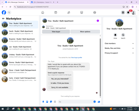Viewport: 139px width, 111px height.
Task: Open the Groups icon in top navigation
Action: [x=95, y=12]
